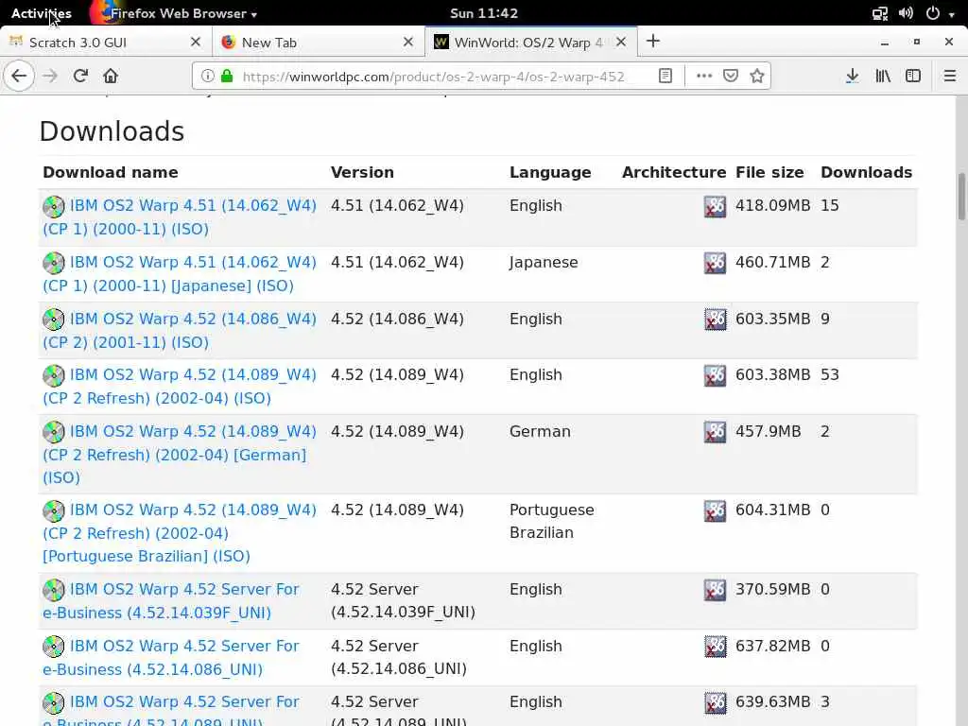Open Server For e-Business 4.52.14.039F_UNI link

(x=171, y=600)
